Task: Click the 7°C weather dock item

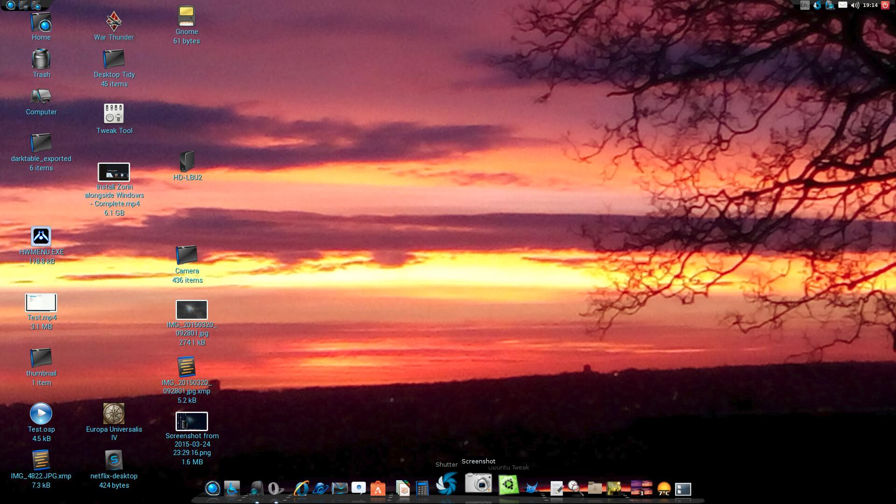Action: coord(664,489)
